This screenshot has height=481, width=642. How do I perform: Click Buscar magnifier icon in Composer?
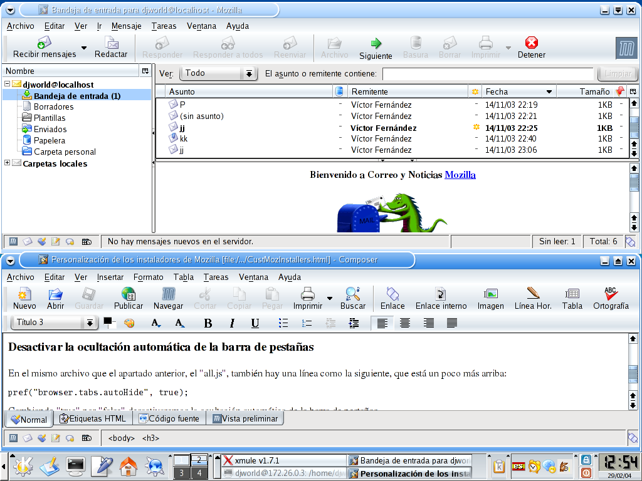352,299
